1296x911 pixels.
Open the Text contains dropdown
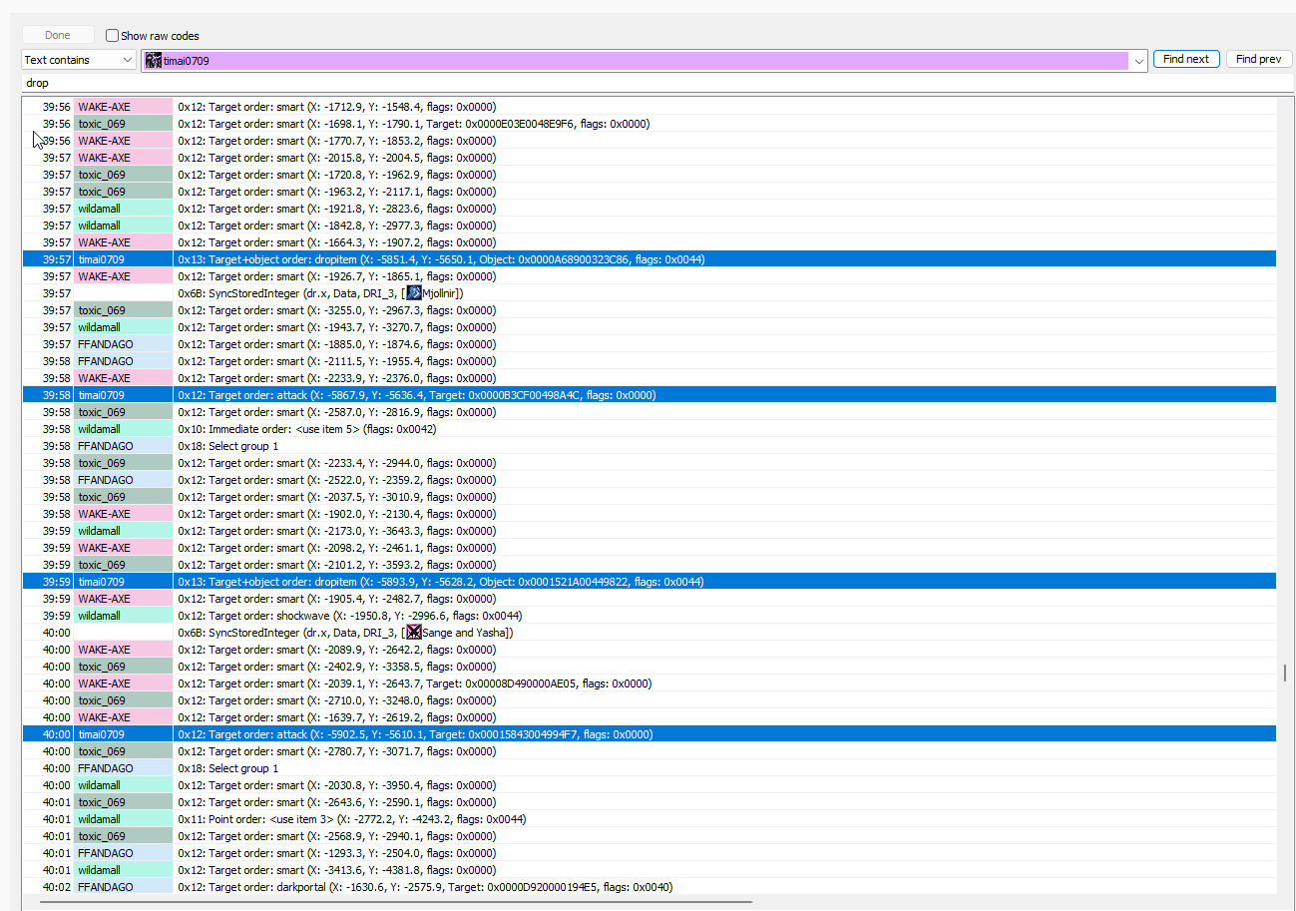(x=79, y=60)
